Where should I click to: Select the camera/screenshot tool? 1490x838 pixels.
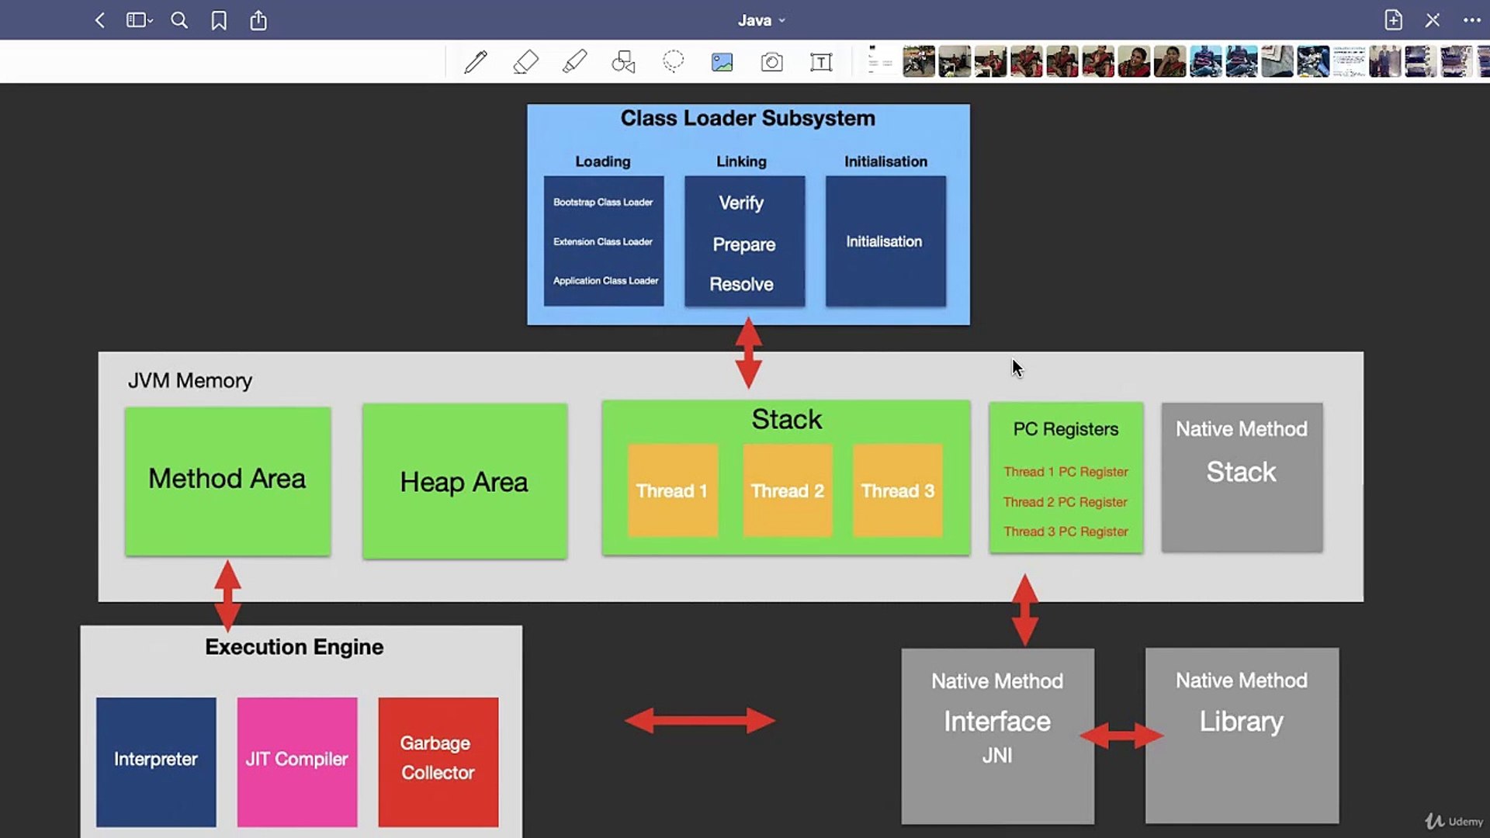point(771,62)
